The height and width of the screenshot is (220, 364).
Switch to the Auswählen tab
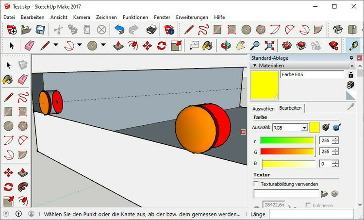coord(263,109)
